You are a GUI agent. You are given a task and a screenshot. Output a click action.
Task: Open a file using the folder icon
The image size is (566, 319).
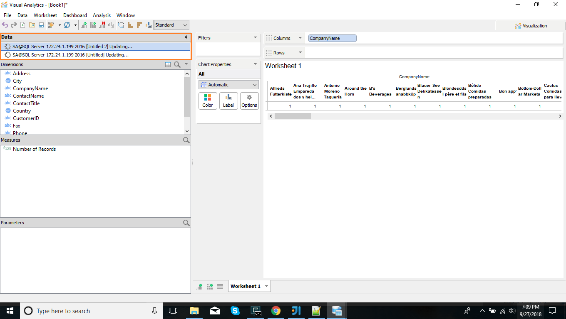[x=32, y=25]
